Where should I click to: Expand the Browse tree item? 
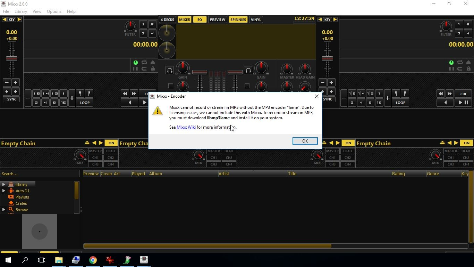4,209
